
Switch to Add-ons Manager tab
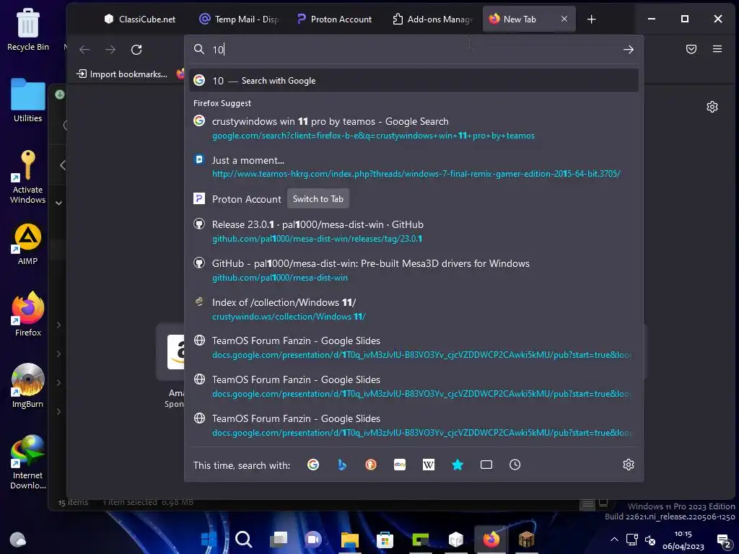(433, 19)
